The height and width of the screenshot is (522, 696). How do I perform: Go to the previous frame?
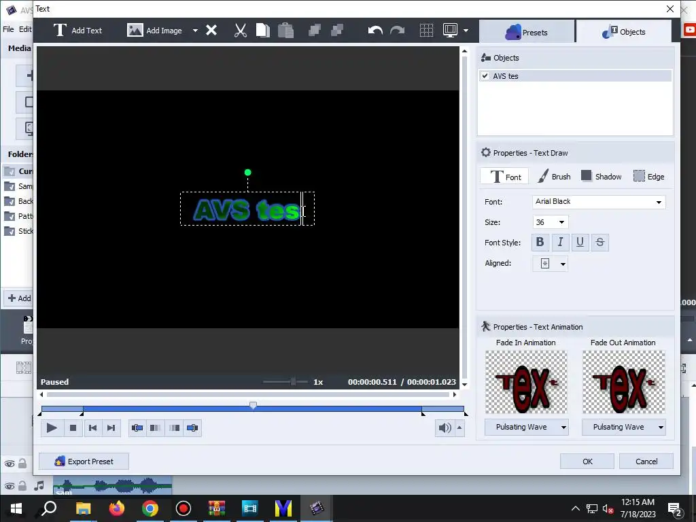pos(92,428)
